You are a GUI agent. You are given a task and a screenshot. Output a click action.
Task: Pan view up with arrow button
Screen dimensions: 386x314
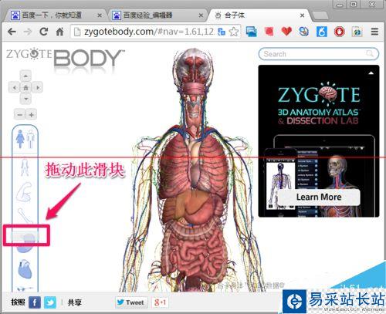point(25,76)
